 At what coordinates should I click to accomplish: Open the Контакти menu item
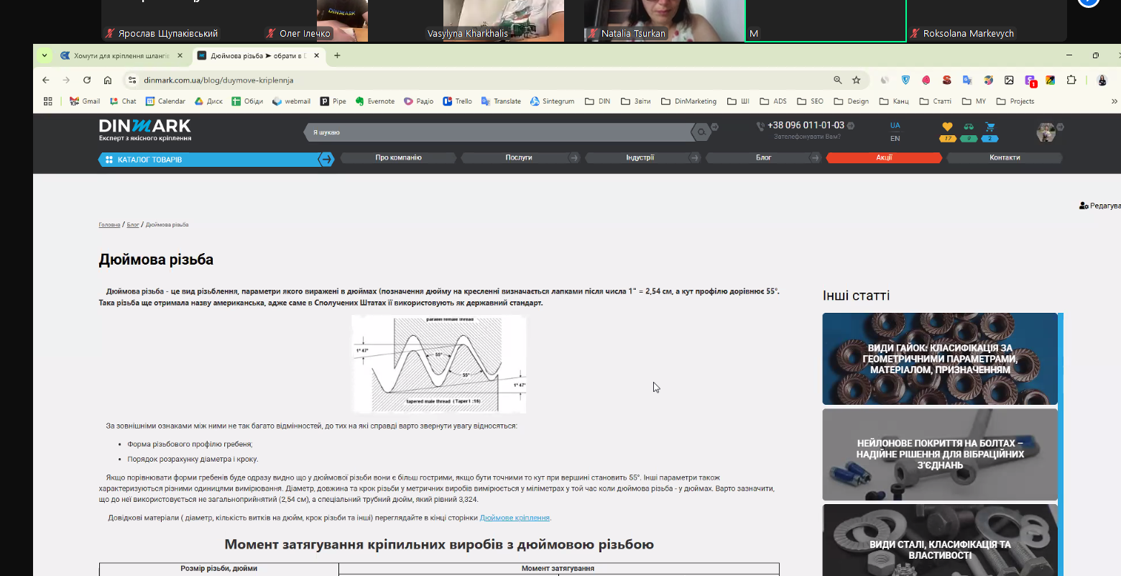[1005, 157]
